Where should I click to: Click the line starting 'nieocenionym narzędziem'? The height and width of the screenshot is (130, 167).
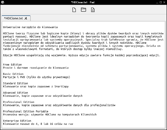point(75,43)
